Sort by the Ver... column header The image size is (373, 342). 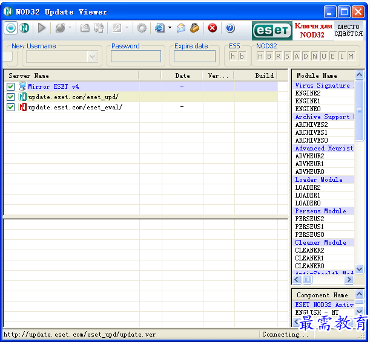(218, 76)
